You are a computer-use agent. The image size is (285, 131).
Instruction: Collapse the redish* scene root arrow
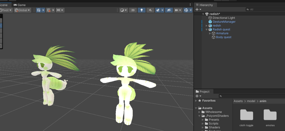click(203, 14)
